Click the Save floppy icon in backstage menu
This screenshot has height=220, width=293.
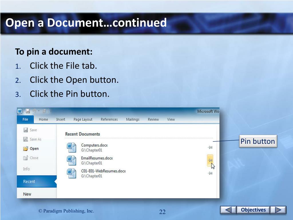[x=25, y=130]
